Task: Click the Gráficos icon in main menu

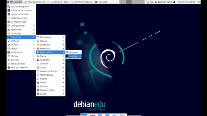Action: click(9, 41)
